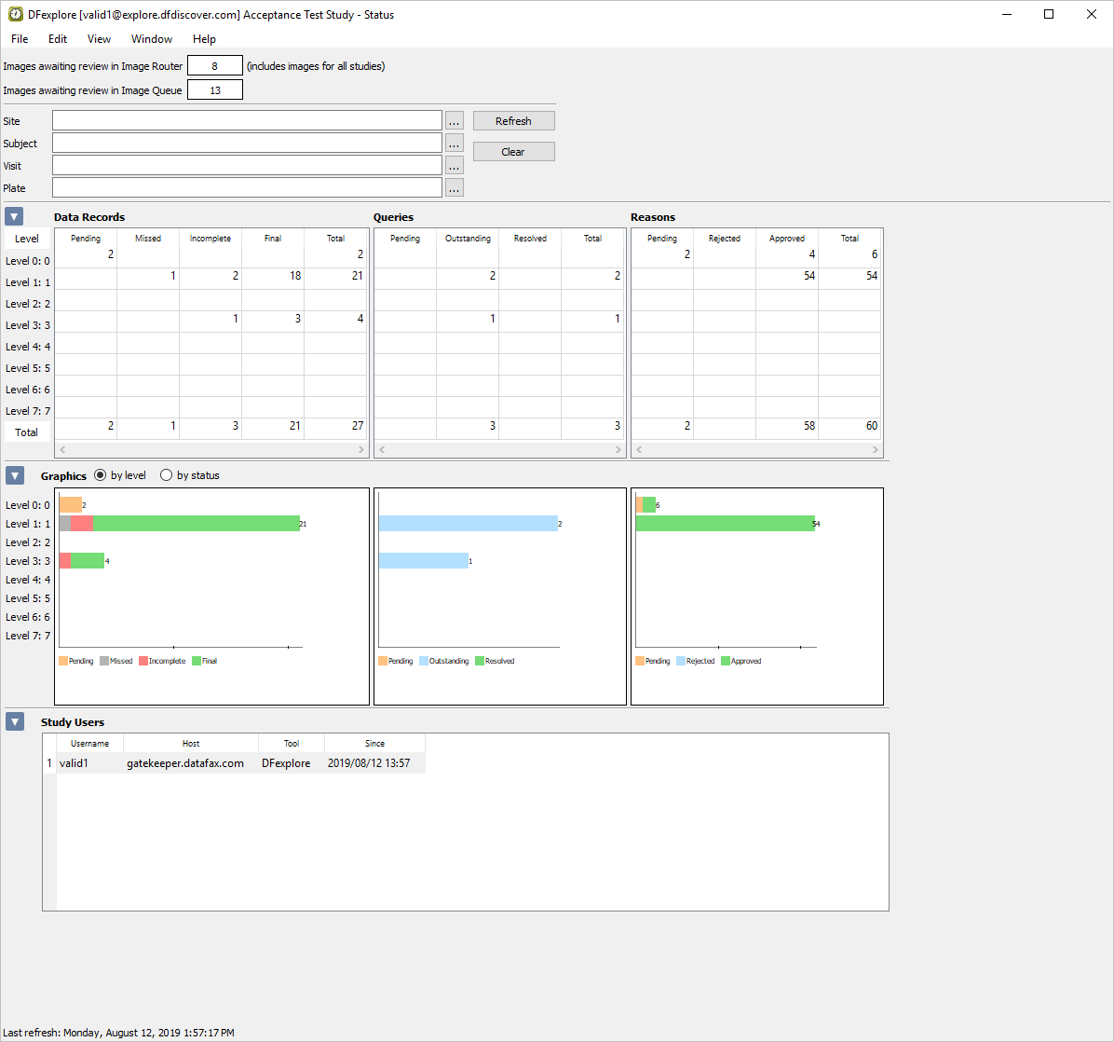Click the green Final legend swatch
Screen dimensions: 1114x1042
pyautogui.click(x=197, y=661)
